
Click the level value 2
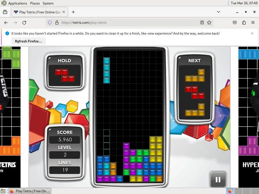pyautogui.click(x=65, y=155)
